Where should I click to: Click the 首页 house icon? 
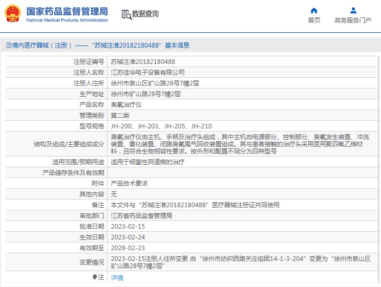pos(314,10)
